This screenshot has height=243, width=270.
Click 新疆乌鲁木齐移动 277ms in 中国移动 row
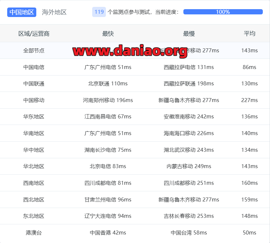[x=189, y=100]
